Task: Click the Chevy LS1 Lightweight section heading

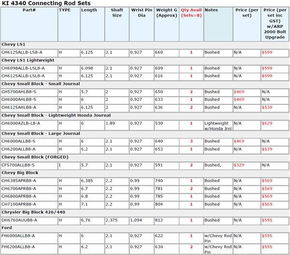Action: click(x=28, y=60)
